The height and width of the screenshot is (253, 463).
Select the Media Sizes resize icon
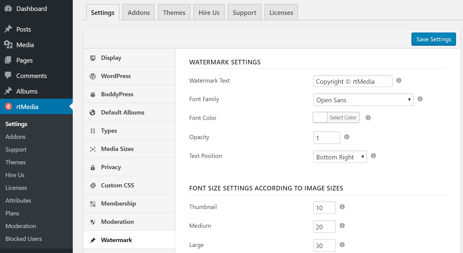93,149
